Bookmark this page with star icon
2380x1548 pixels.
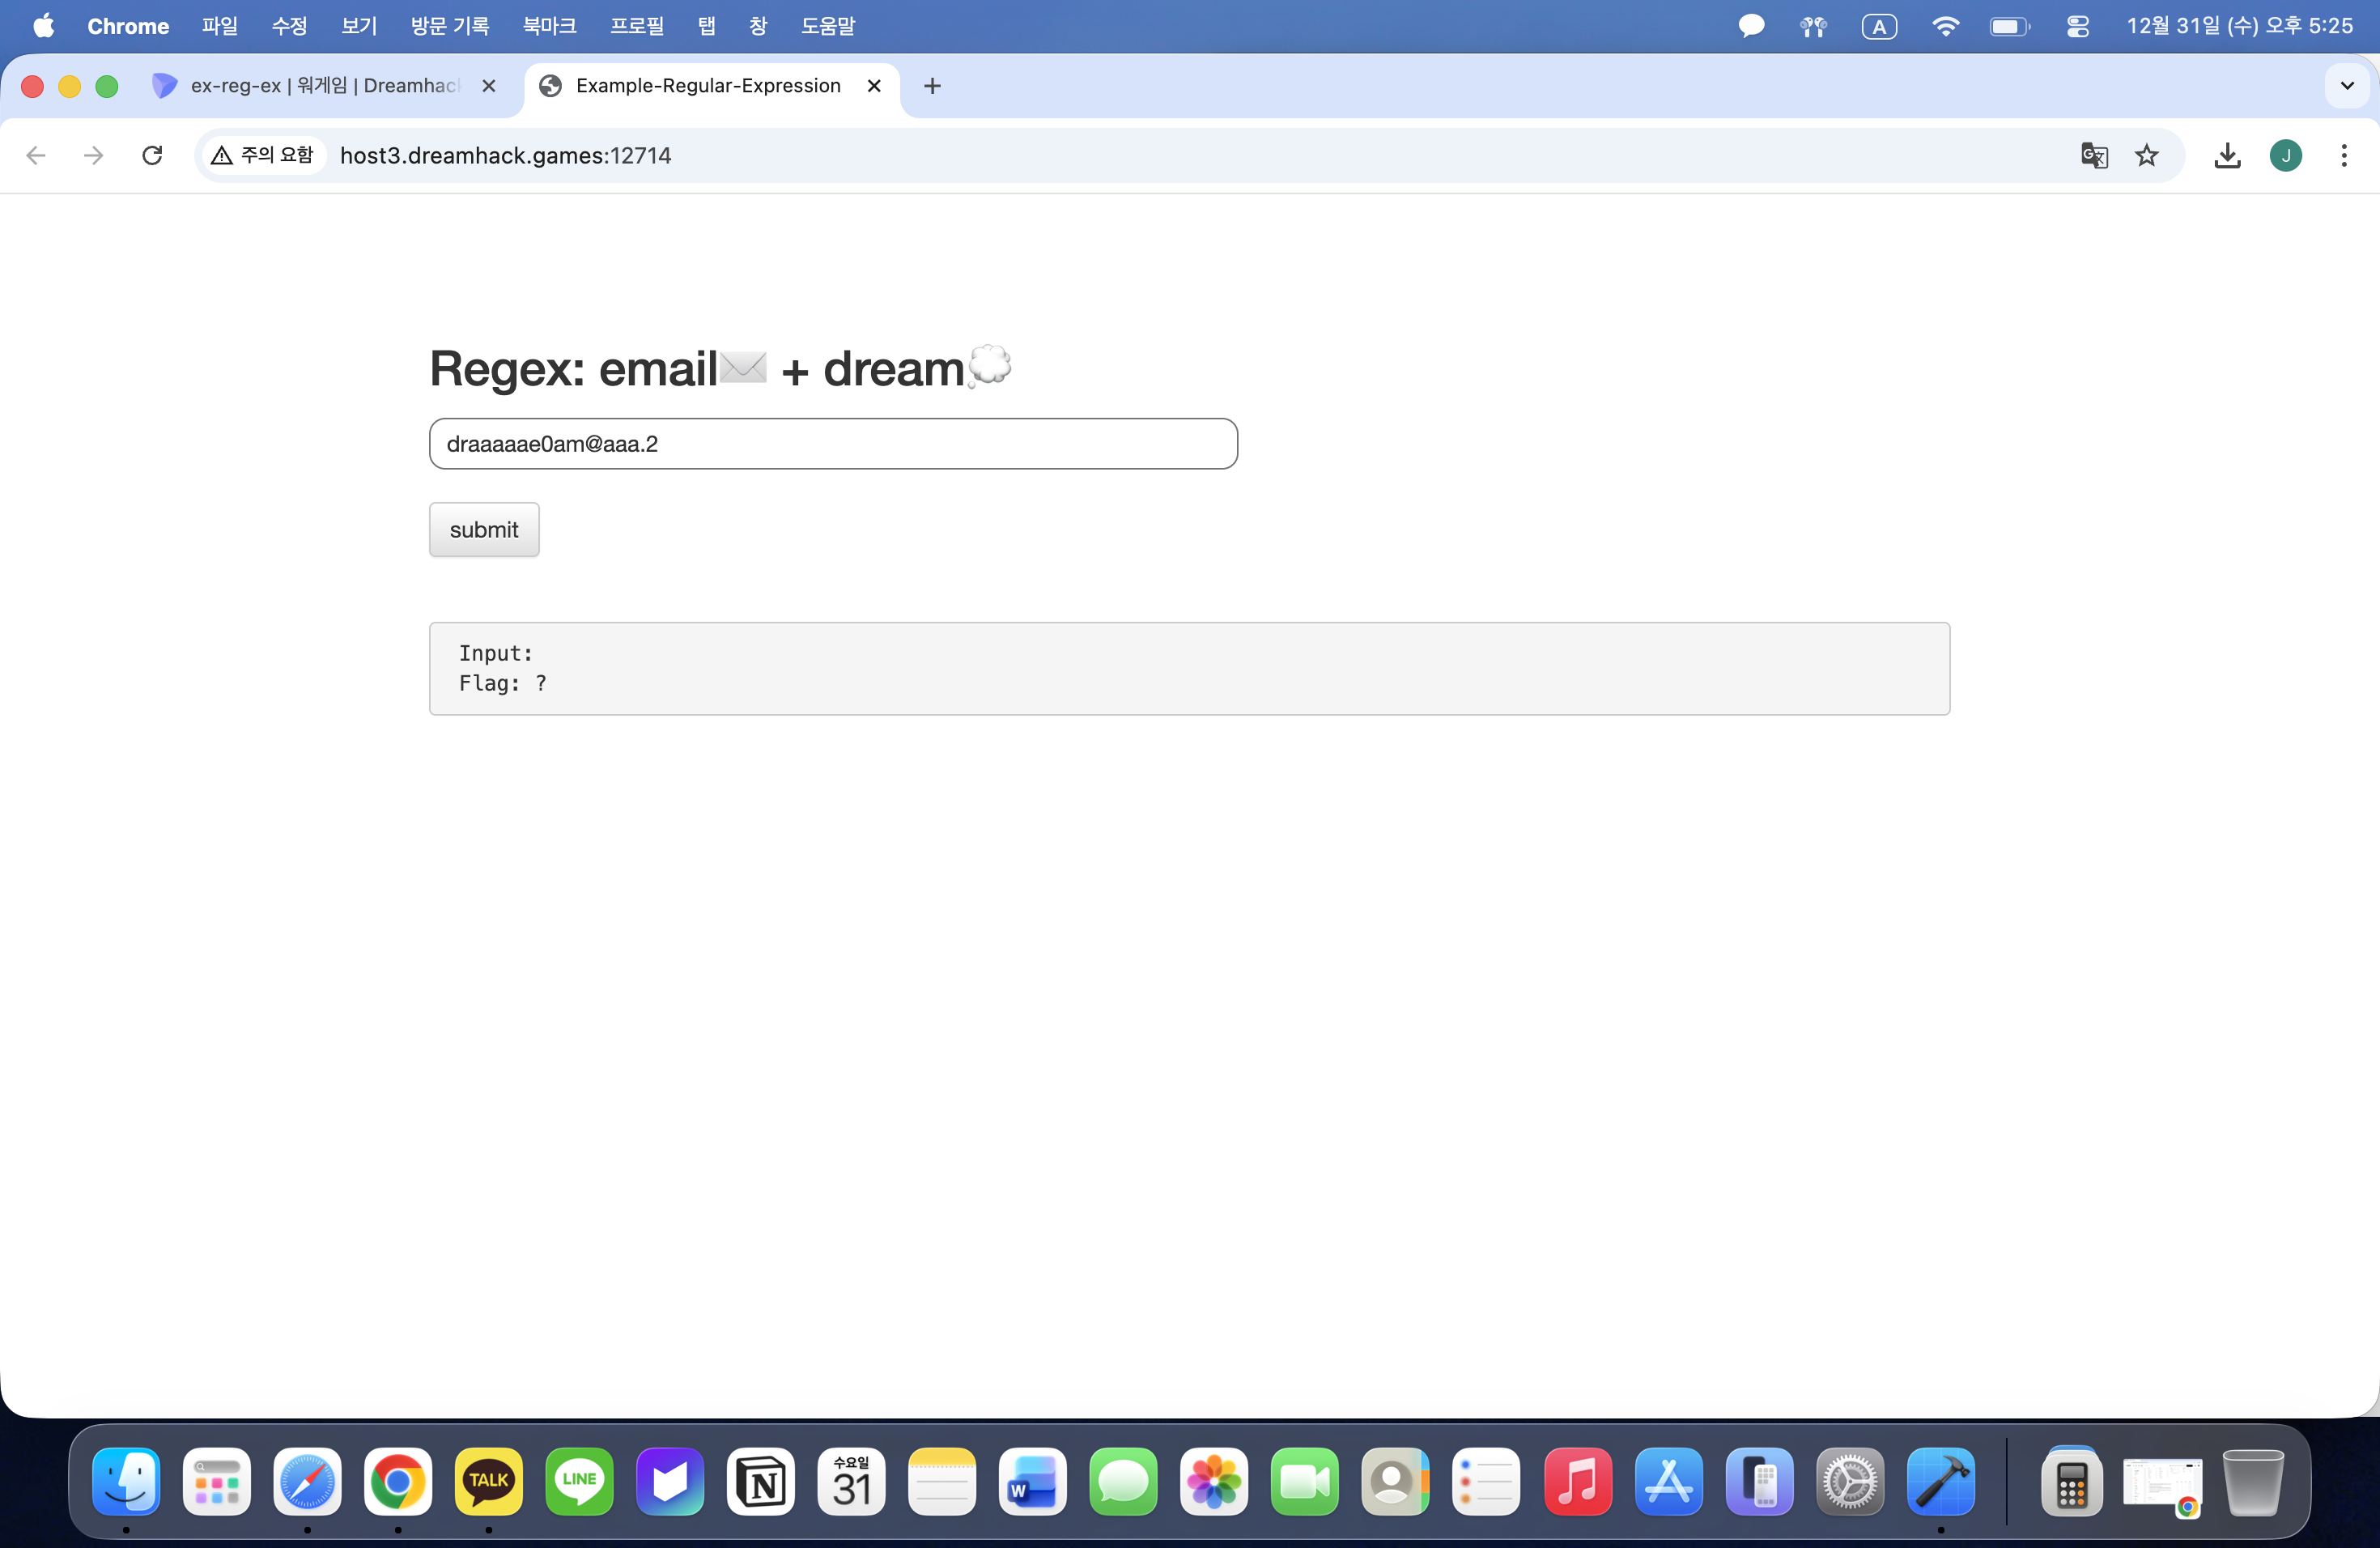coord(2146,155)
